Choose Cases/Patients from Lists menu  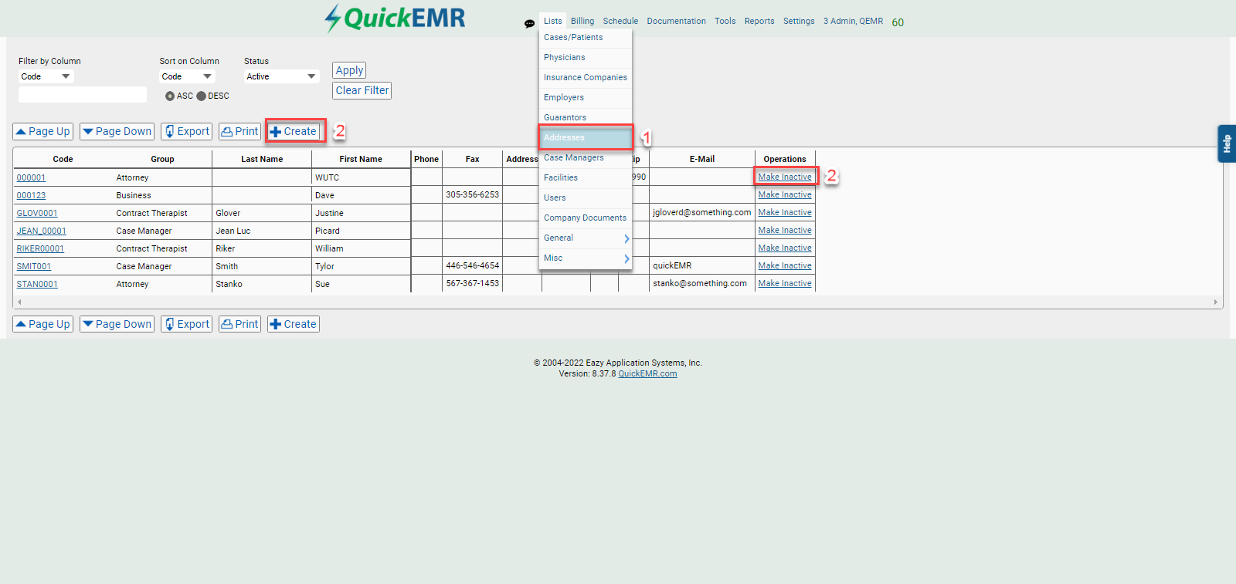[x=586, y=38]
